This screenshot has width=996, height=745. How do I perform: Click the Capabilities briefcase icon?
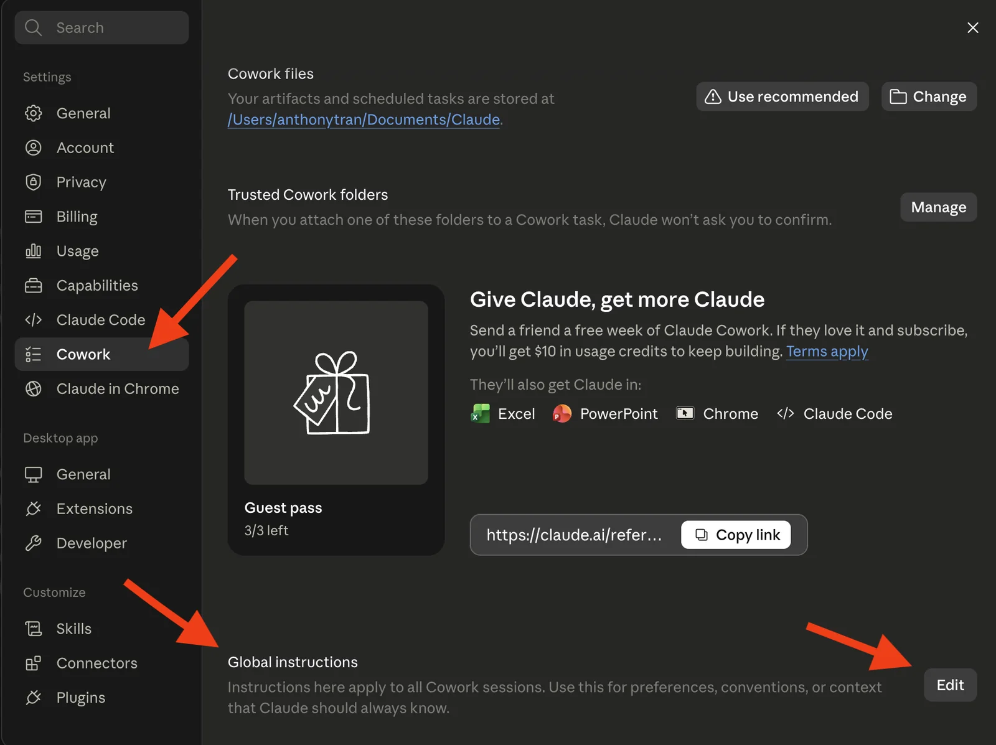[33, 285]
